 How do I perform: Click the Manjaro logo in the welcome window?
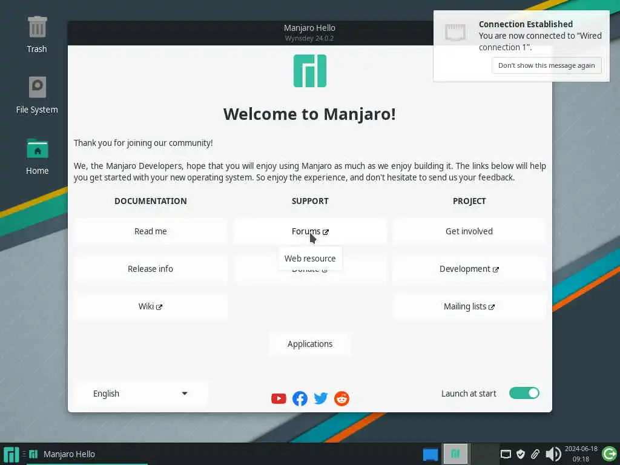pos(310,71)
